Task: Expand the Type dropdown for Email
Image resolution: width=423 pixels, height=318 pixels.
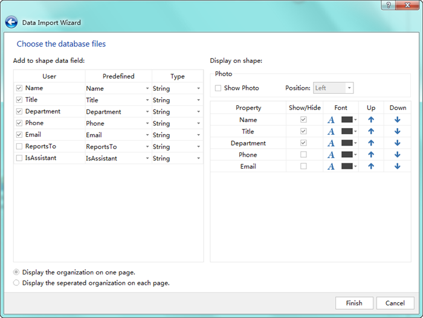Action: (198, 135)
